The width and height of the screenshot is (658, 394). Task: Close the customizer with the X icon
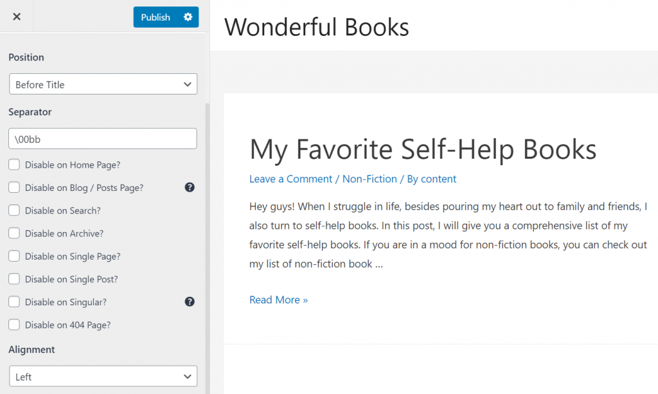pyautogui.click(x=17, y=17)
